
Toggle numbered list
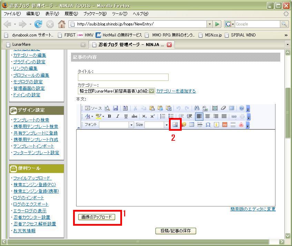tap(163, 116)
